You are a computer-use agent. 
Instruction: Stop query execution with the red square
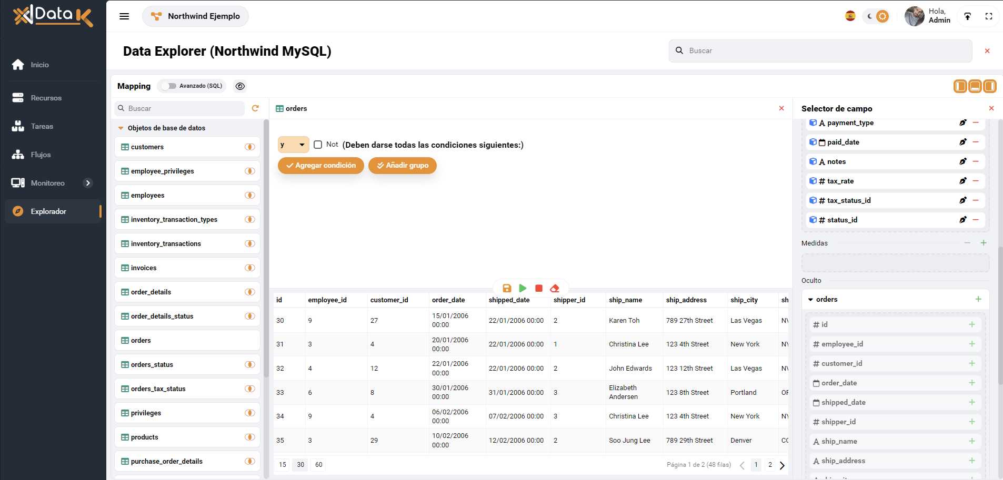538,288
